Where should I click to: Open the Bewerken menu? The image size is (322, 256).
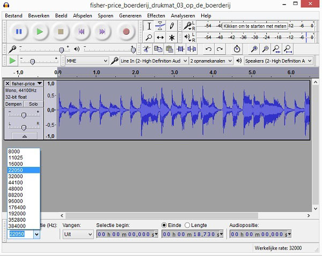[39, 16]
